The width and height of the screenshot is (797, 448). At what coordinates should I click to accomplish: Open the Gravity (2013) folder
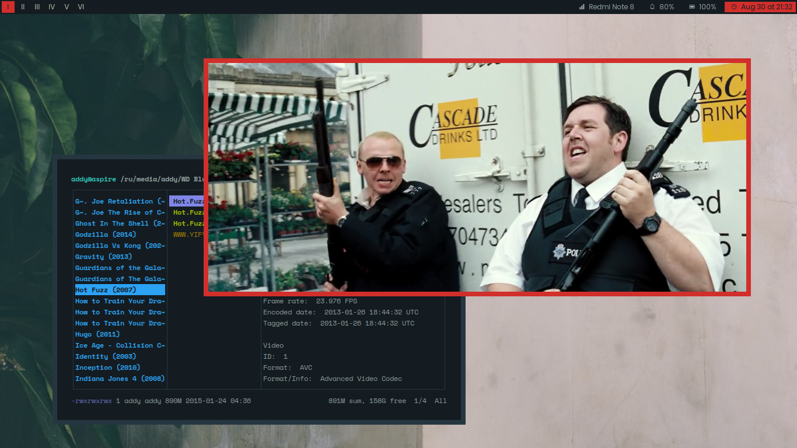pyautogui.click(x=103, y=257)
